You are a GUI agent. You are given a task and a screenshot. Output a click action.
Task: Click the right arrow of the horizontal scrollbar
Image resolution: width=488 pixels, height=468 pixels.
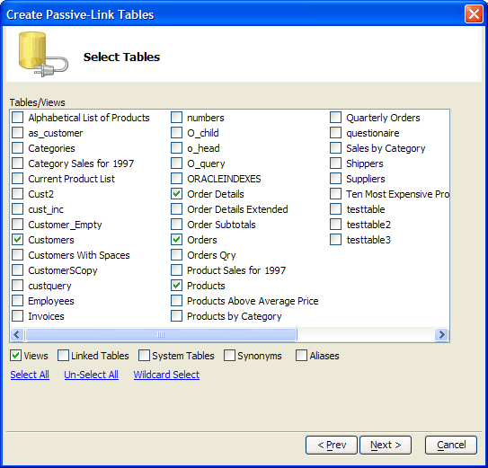pyautogui.click(x=441, y=335)
